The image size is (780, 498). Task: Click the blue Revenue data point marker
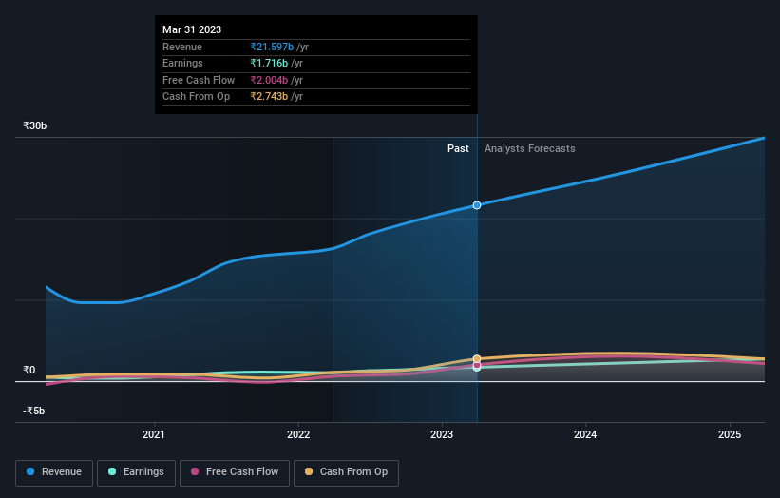point(477,205)
